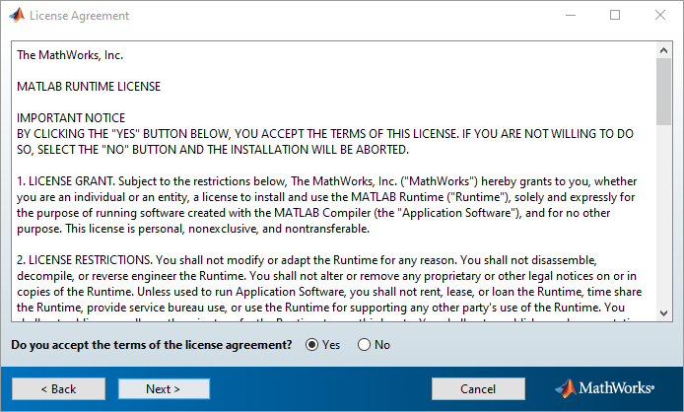
Task: Click the License Agreement title bar text
Action: pos(79,16)
